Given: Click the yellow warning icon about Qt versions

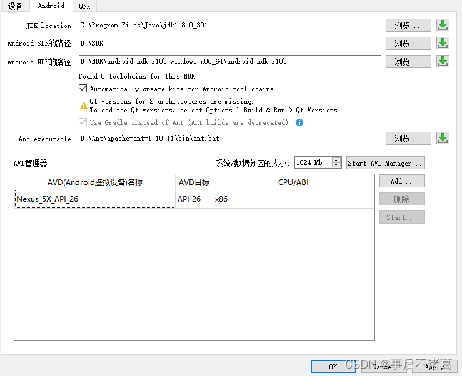Looking at the screenshot, I should click(84, 106).
